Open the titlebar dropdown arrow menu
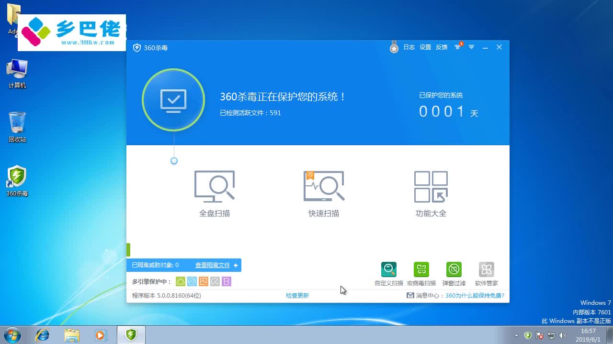Screen dimensions: 613x344 pos(471,47)
